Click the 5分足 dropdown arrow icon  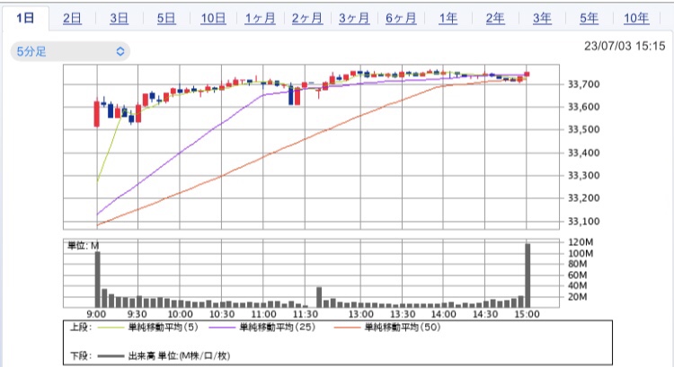(120, 51)
